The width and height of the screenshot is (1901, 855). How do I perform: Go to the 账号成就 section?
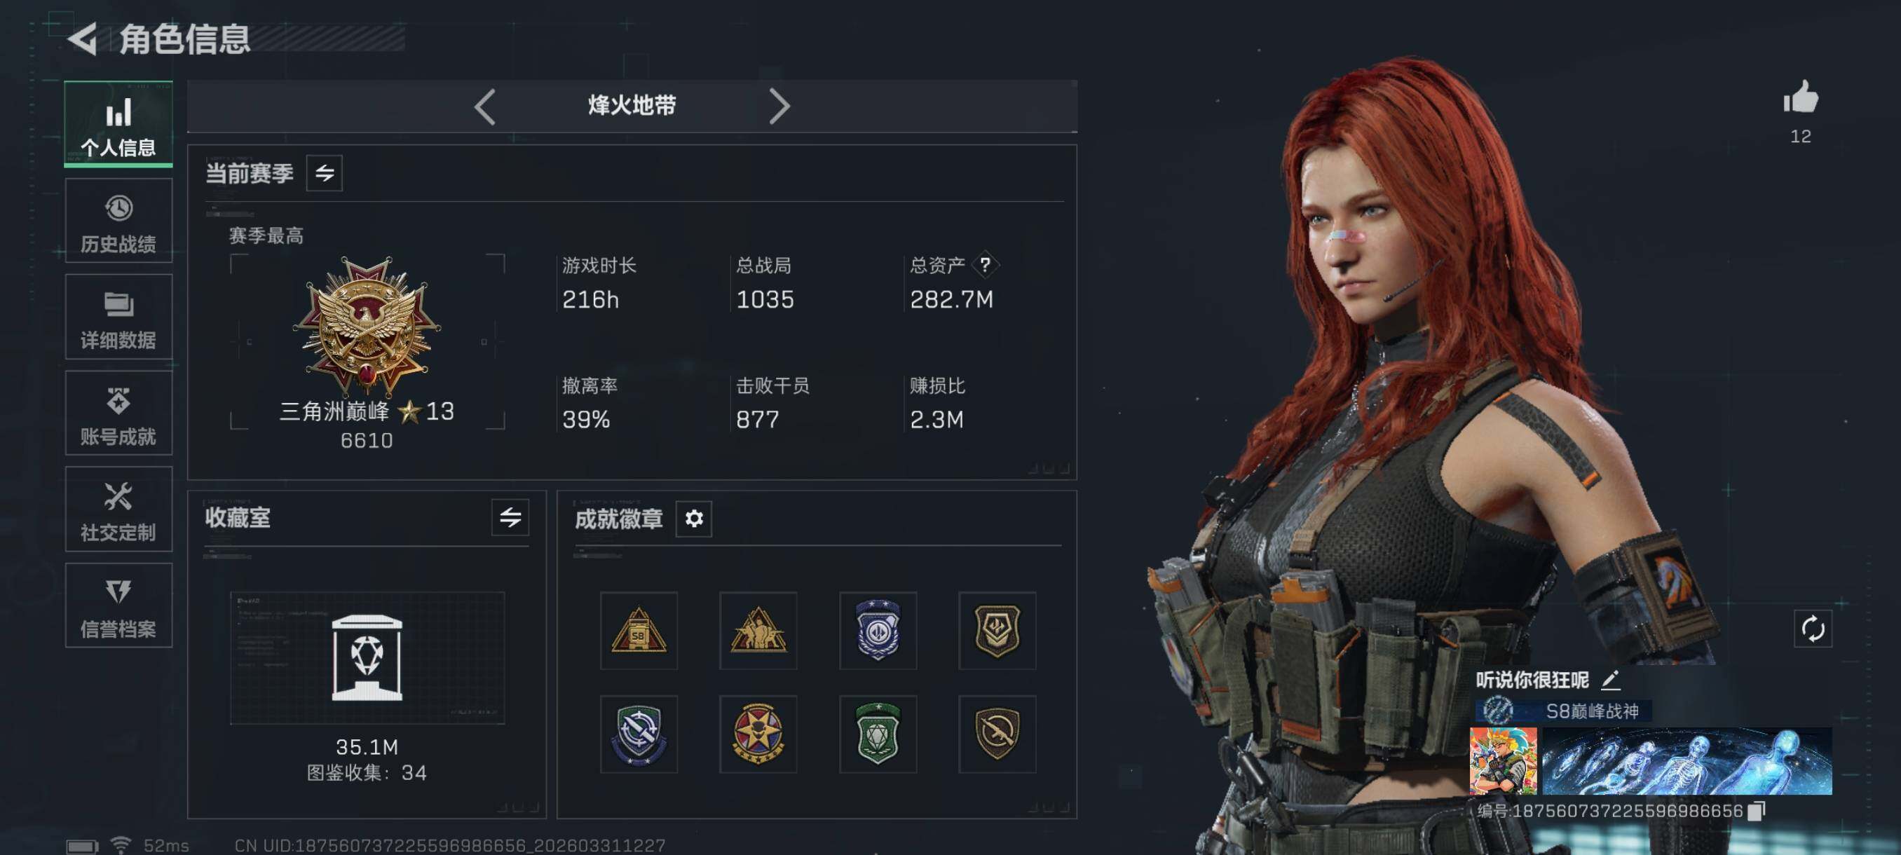pyautogui.click(x=119, y=413)
